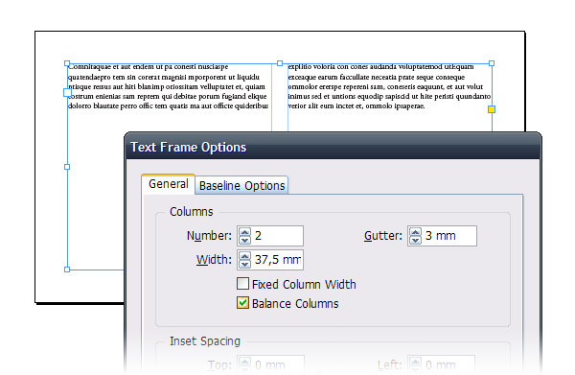Click the yellow anchored-object handle on text frame
This screenshot has width=575, height=375.
tap(492, 109)
